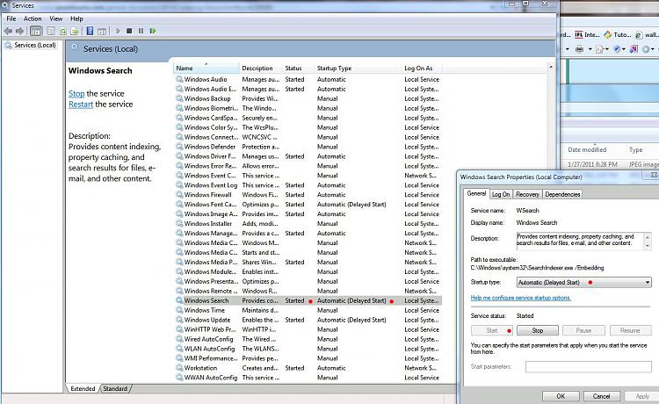The image size is (659, 404).
Task: Click Date modified column in background window
Action: (x=587, y=149)
